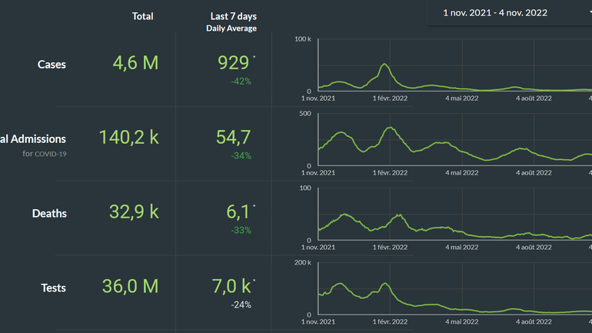592x333 pixels.
Task: Select the Tests row label
Action: (53, 288)
